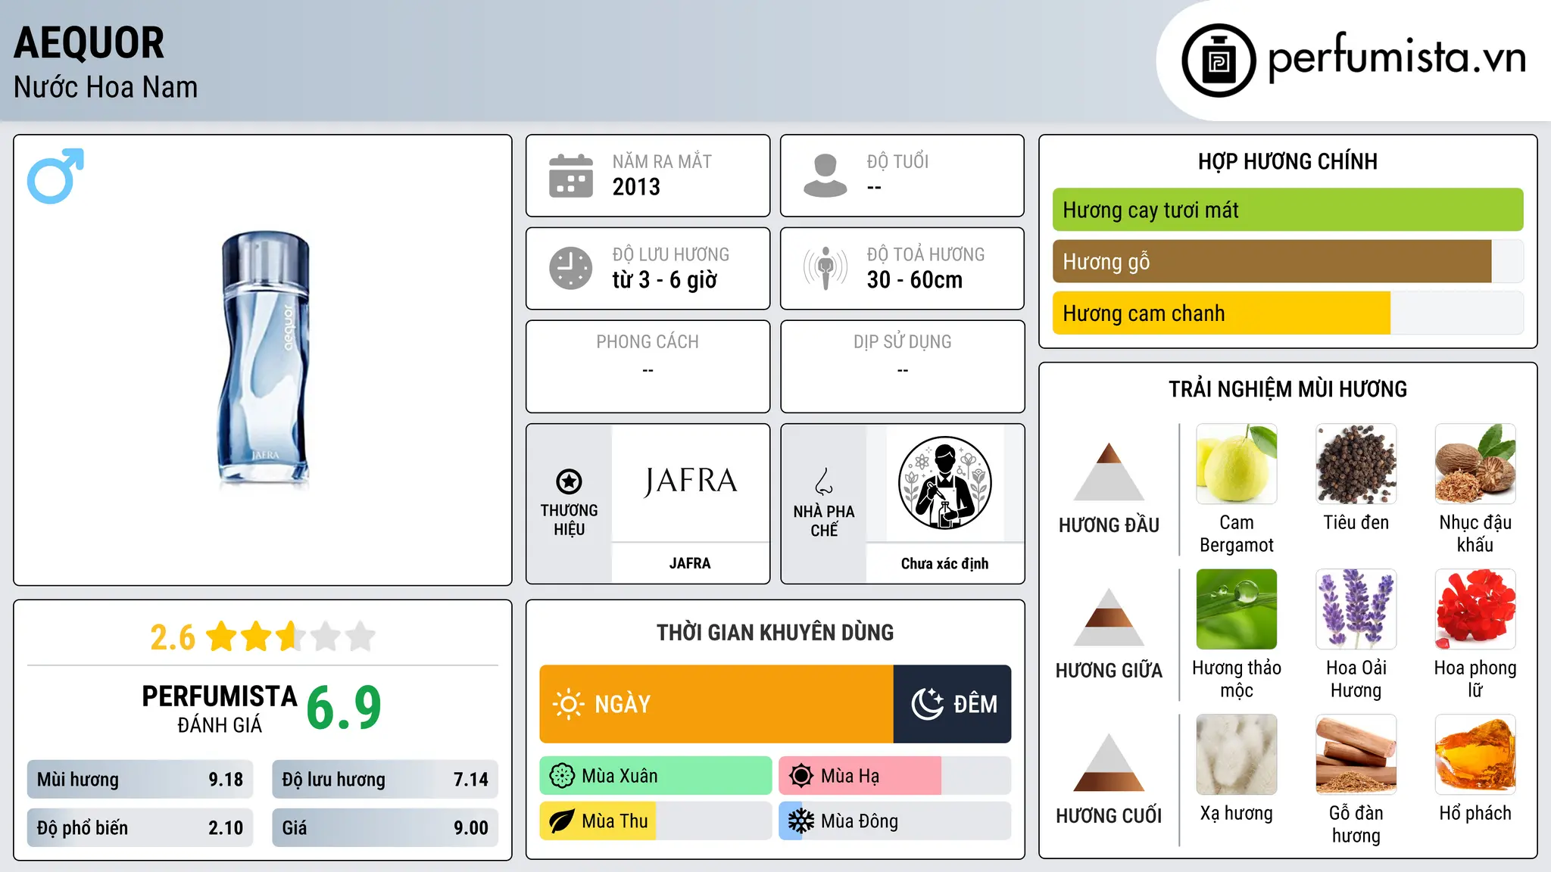
Task: Click the Chưa xác định perfumer label
Action: point(944,563)
